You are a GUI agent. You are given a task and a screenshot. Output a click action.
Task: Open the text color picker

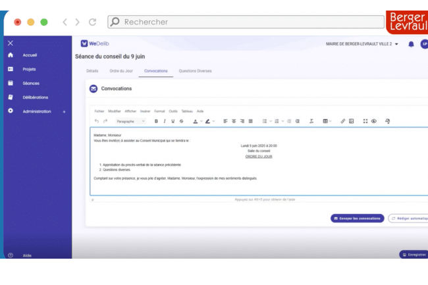coord(196,121)
